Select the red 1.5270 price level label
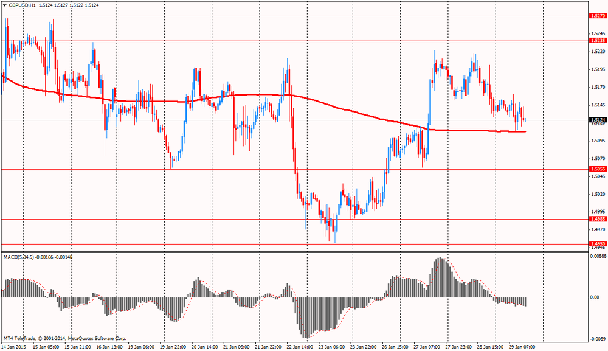 pyautogui.click(x=598, y=16)
